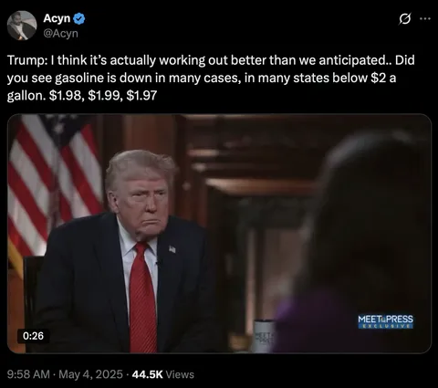Click the 44.5K view count
This screenshot has width=438, height=388.
coord(148,374)
